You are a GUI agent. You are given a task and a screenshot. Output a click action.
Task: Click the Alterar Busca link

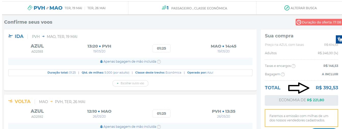(304, 8)
